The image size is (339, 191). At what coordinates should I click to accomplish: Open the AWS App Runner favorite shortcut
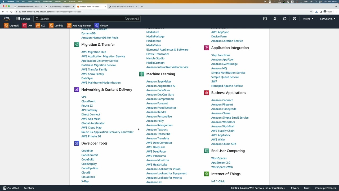pos(79,25)
